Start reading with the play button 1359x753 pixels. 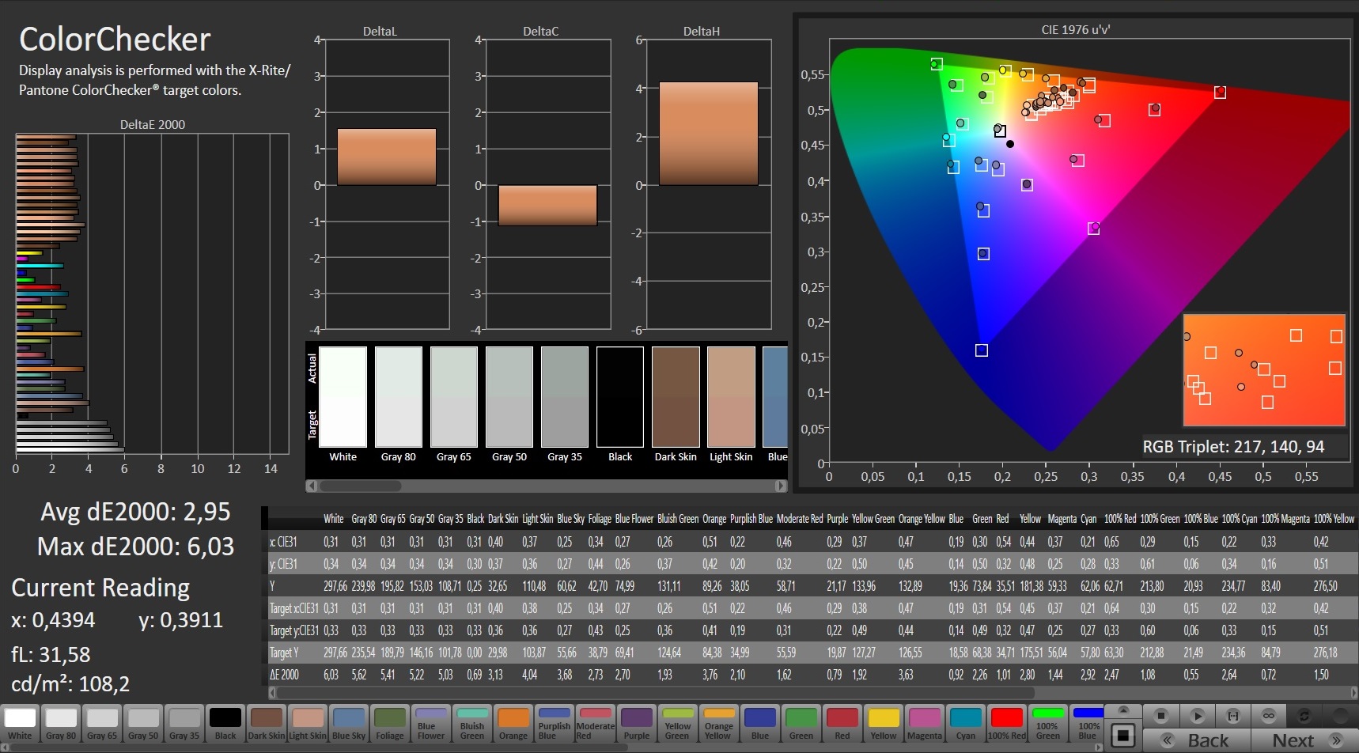point(1197,716)
